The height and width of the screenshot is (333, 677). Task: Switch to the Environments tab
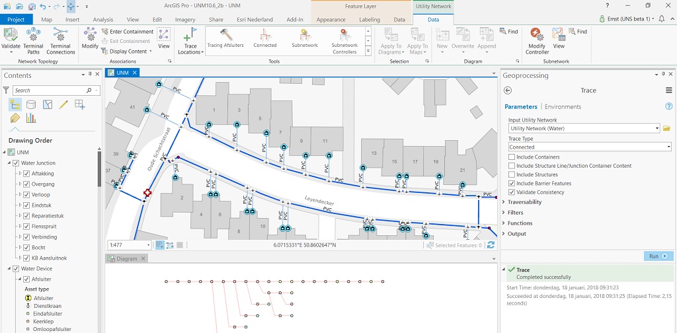563,106
